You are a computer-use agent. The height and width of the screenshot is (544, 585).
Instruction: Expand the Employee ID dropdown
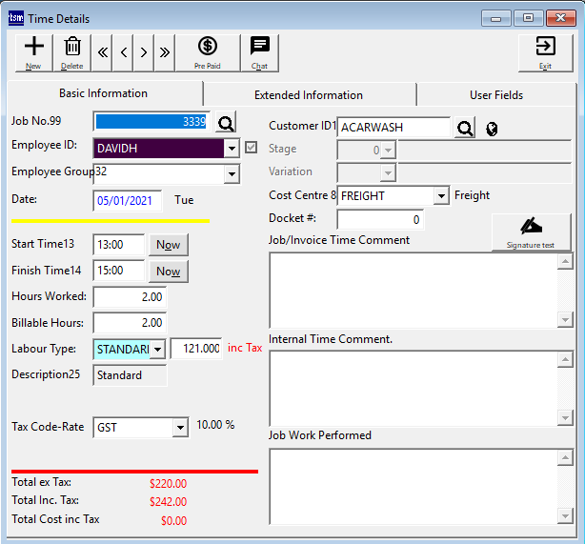click(232, 149)
